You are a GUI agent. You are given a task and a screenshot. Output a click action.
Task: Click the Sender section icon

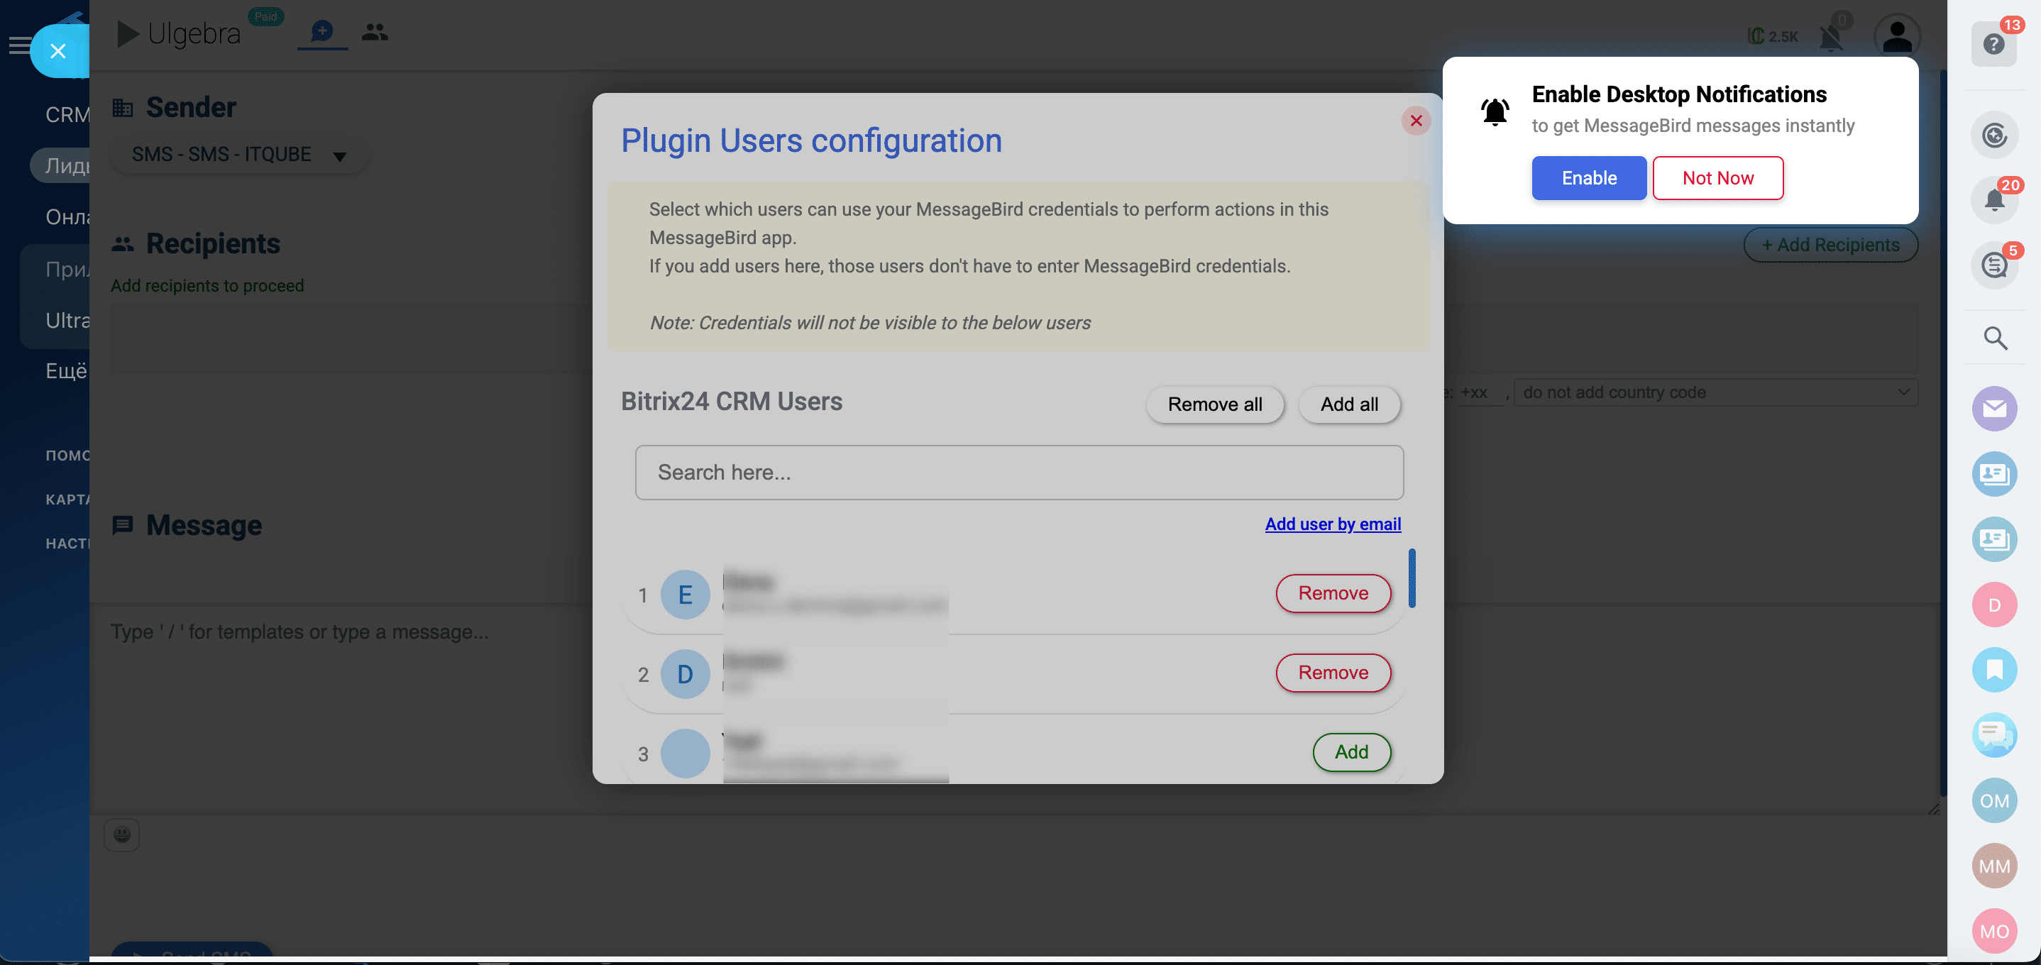click(123, 108)
